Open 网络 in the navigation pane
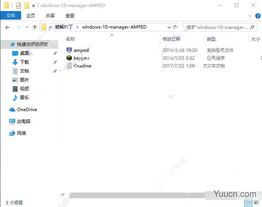The width and height of the screenshot is (262, 207). point(21,133)
